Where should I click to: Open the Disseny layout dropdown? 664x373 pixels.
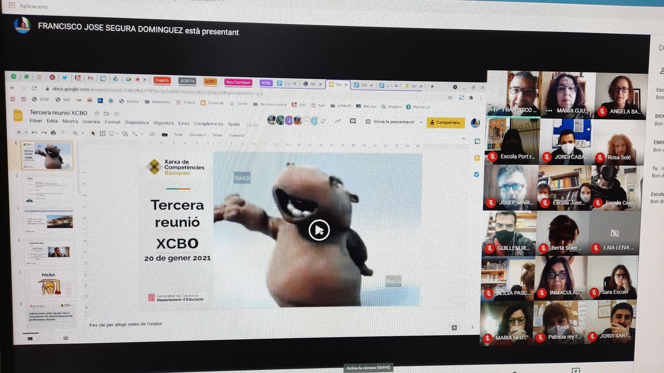(198, 135)
